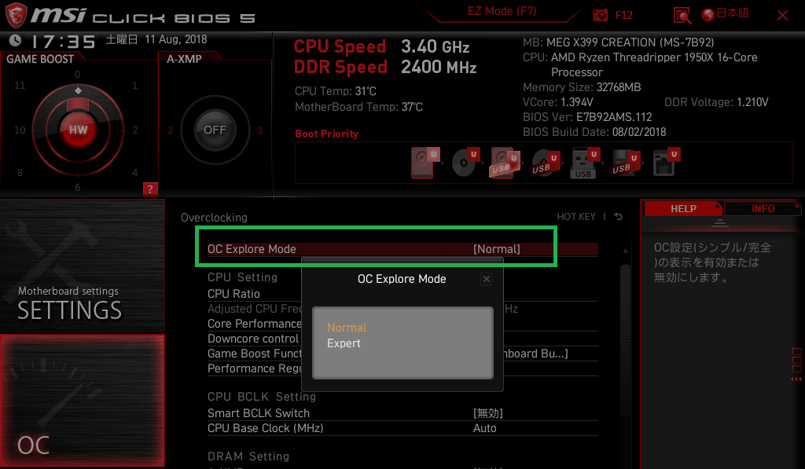The width and height of the screenshot is (805, 469).
Task: Switch to the HELP tab
Action: click(x=683, y=209)
